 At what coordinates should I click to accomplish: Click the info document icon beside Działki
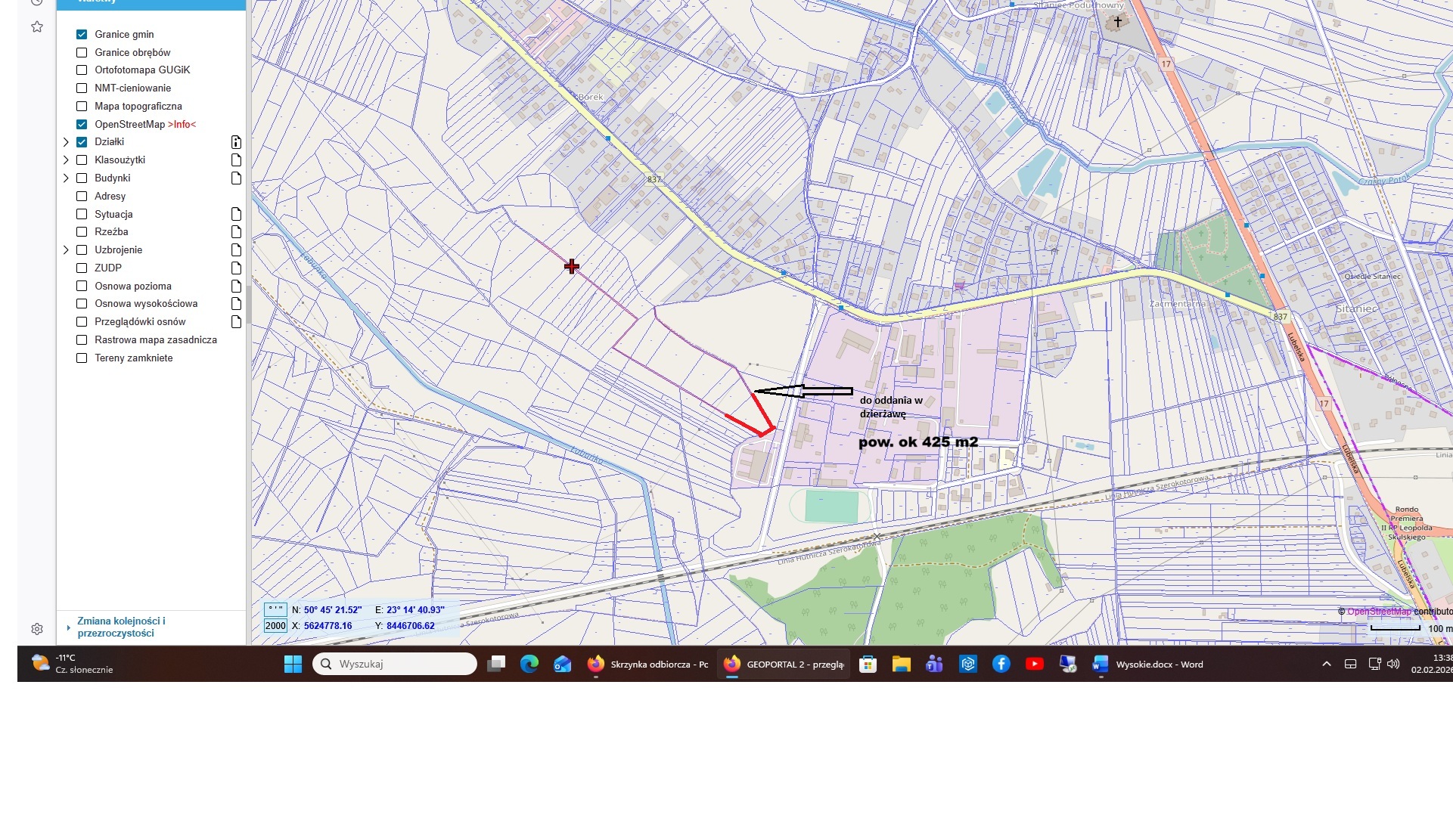(236, 142)
